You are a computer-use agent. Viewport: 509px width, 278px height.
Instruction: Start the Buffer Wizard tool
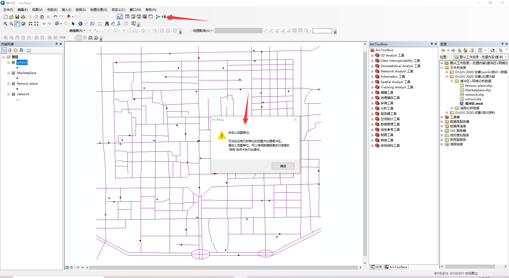[x=164, y=17]
